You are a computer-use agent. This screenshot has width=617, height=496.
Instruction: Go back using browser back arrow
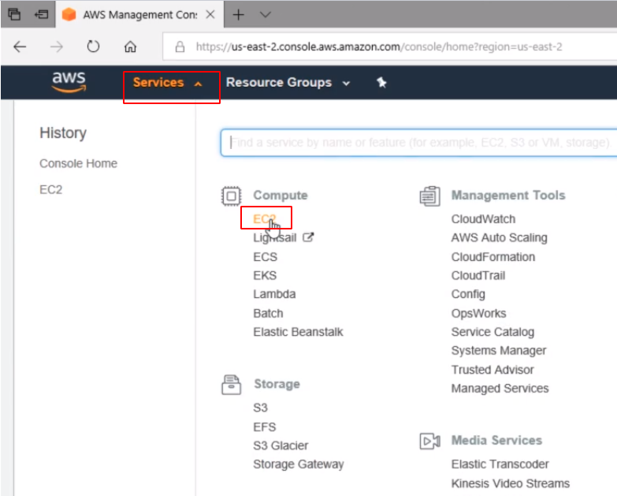click(20, 47)
